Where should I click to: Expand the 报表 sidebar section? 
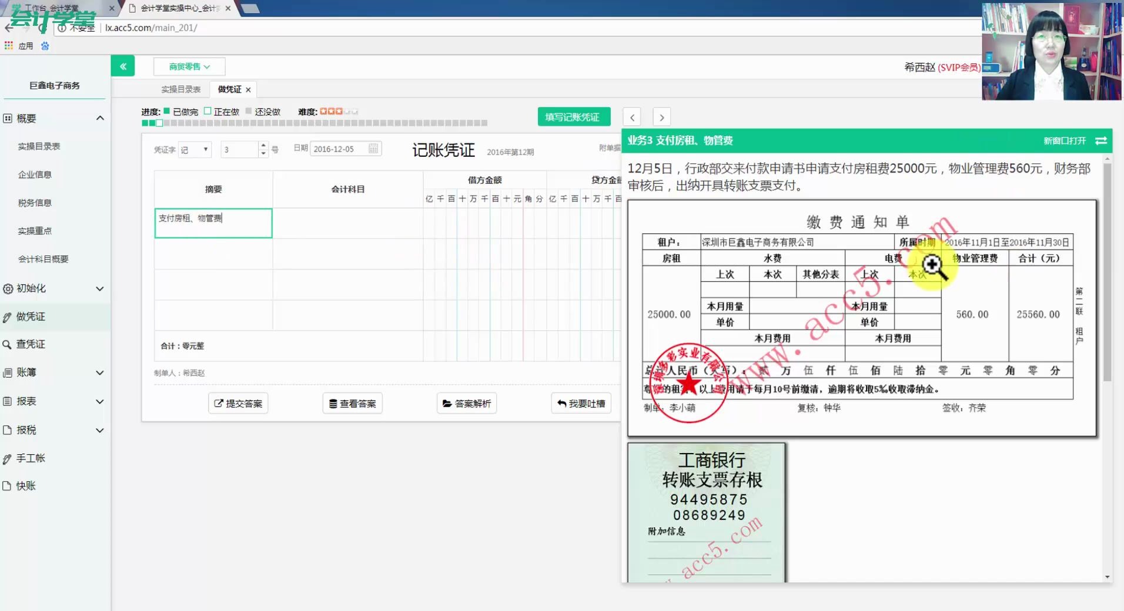pyautogui.click(x=100, y=401)
